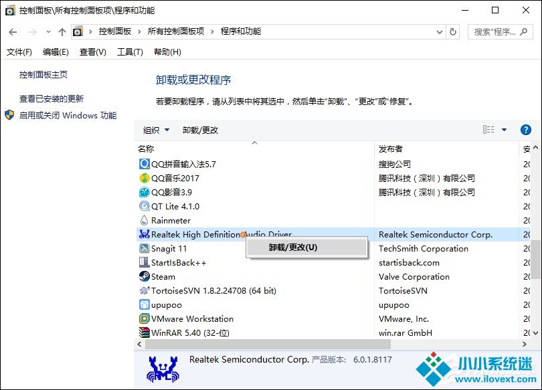Screen dimensions: 542x390
Task: Click vertical scrollbar down arrow
Action: tap(536, 333)
